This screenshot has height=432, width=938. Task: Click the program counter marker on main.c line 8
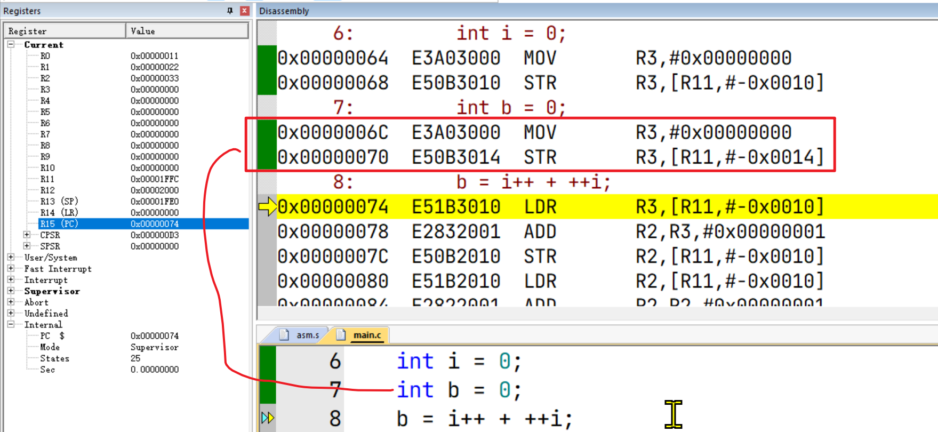[x=267, y=418]
